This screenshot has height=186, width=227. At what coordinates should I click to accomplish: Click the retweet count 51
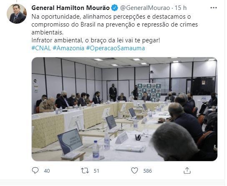click(x=96, y=171)
